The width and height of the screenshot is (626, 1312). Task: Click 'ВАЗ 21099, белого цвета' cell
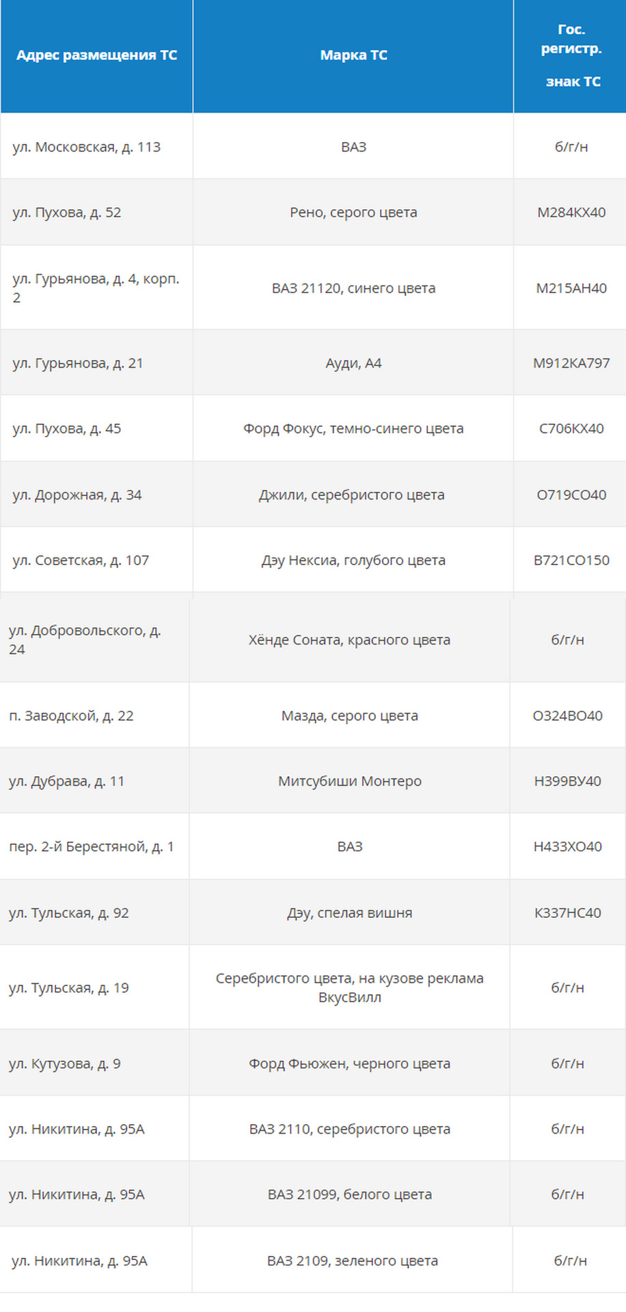coord(349,1195)
